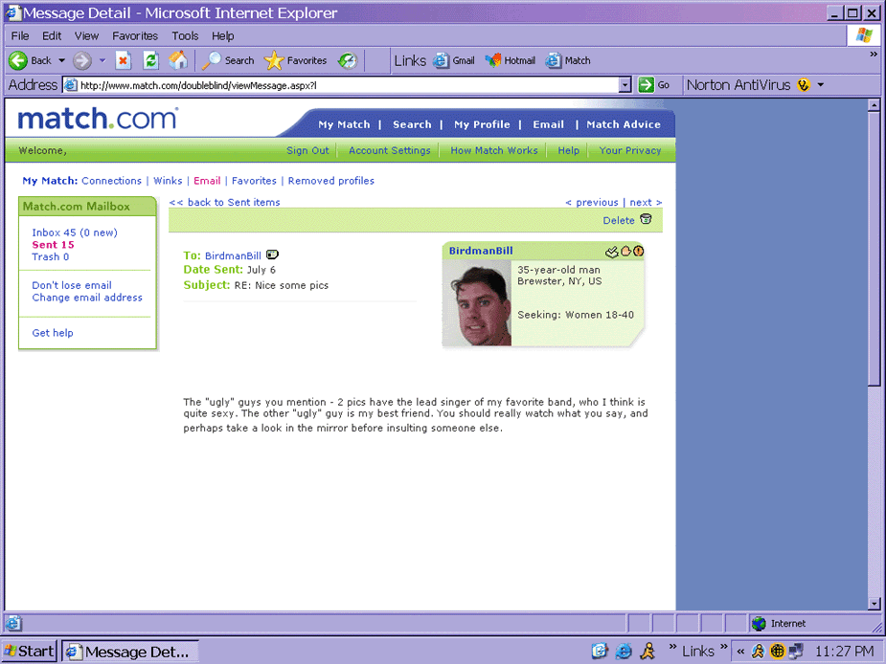Launch Internet Explorer from the quick launch bar

click(624, 651)
